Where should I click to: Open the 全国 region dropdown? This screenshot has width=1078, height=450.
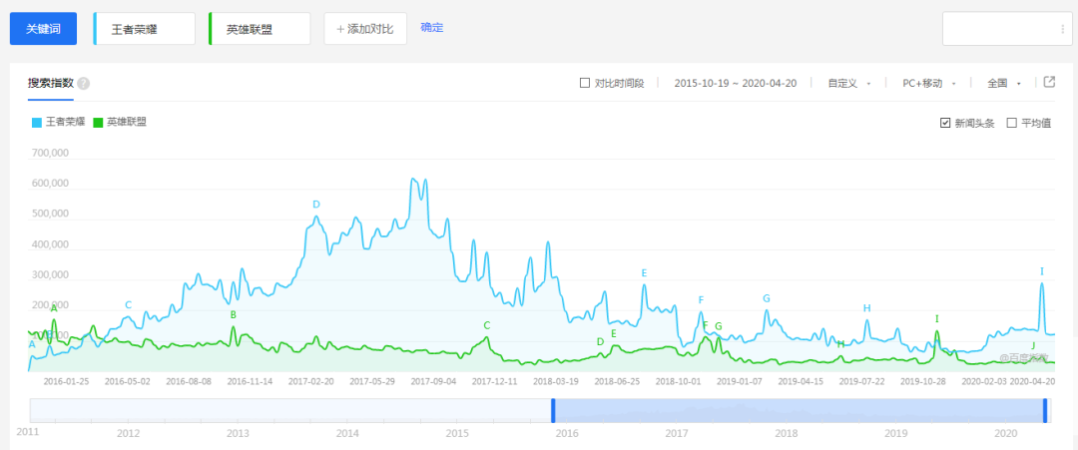click(1003, 84)
